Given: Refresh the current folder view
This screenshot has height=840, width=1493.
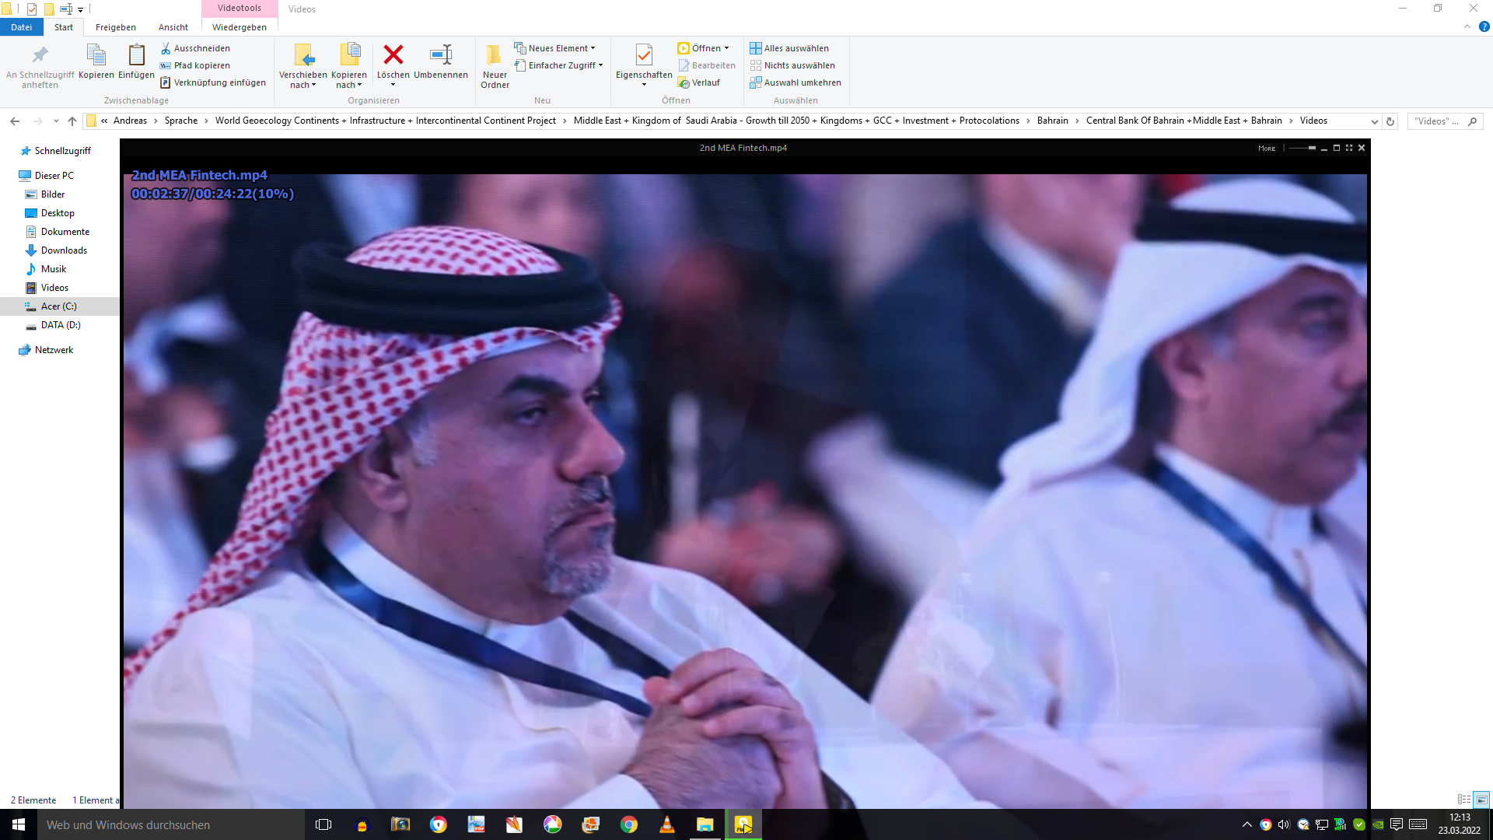Looking at the screenshot, I should (1390, 121).
